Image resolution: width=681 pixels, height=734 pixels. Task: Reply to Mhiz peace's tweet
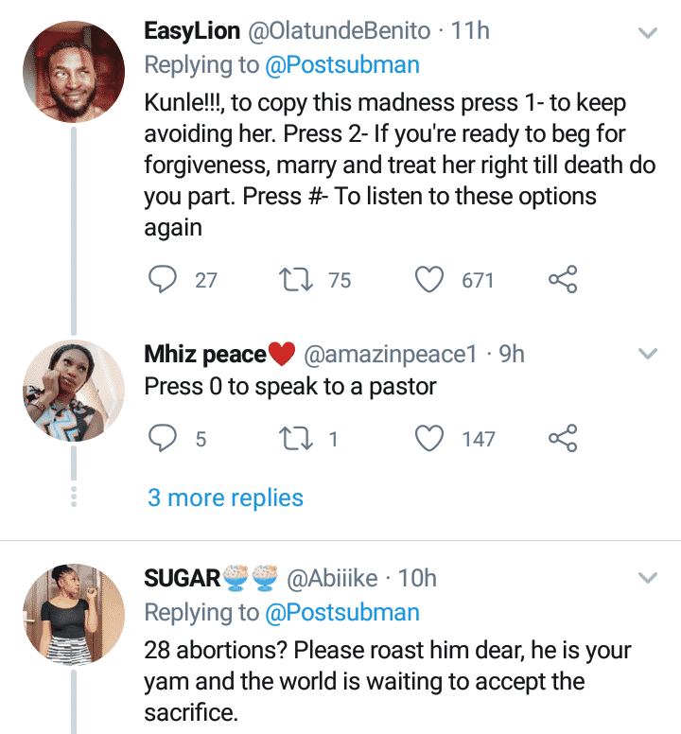pos(164,439)
